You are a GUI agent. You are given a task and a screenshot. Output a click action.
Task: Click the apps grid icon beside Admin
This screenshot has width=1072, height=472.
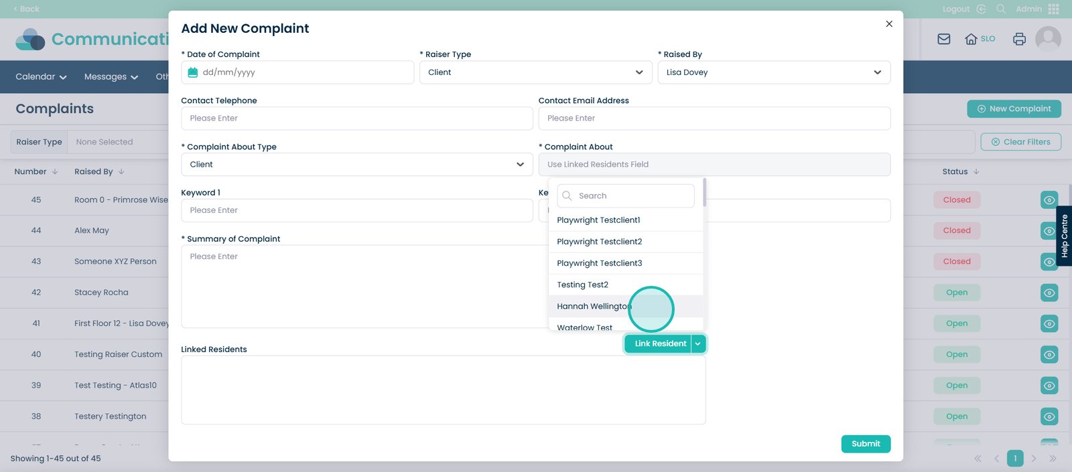pos(1054,9)
